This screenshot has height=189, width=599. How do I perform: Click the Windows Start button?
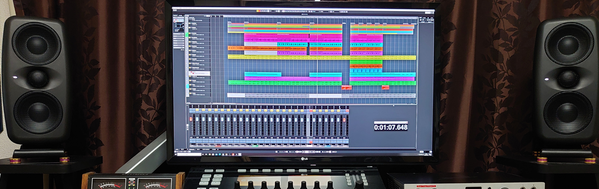coord(176,155)
